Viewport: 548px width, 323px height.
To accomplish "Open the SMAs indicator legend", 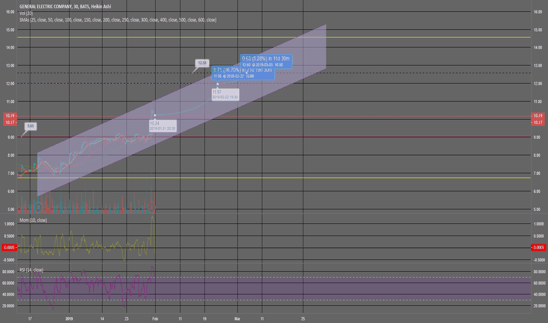I will pos(118,20).
